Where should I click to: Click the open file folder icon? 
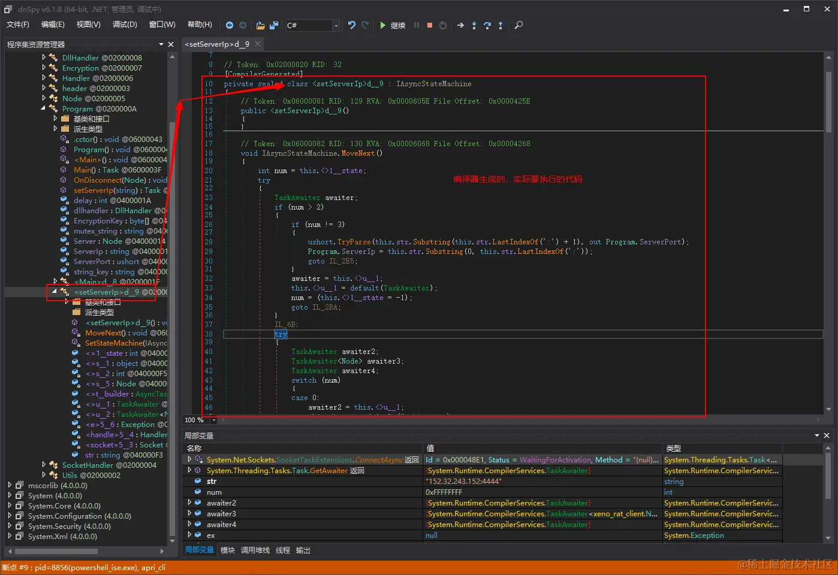tap(260, 25)
